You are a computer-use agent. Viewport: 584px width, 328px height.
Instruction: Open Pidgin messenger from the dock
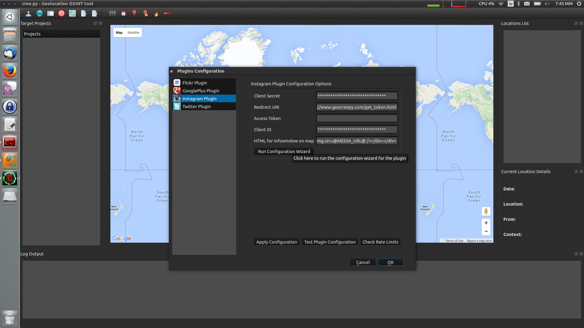point(10,89)
